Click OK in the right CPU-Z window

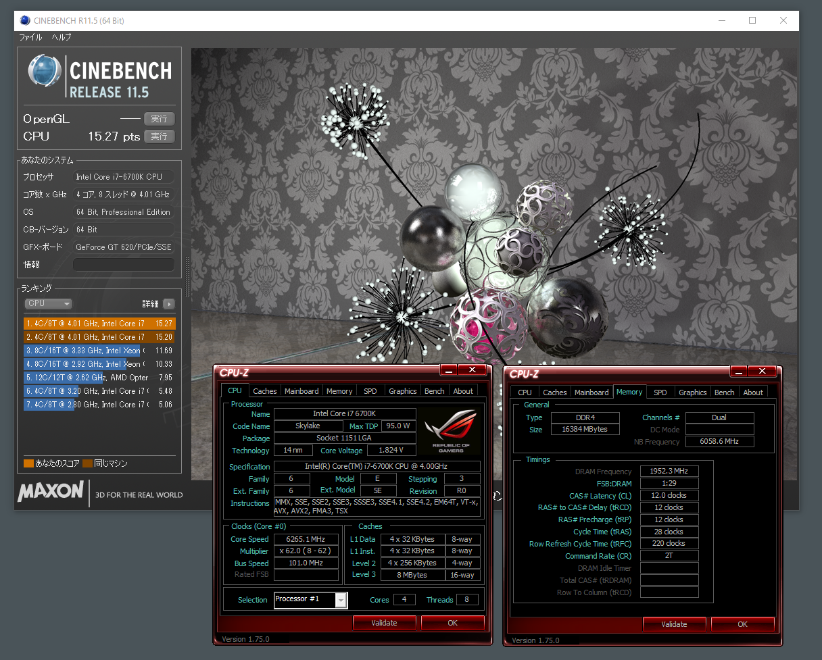click(742, 624)
